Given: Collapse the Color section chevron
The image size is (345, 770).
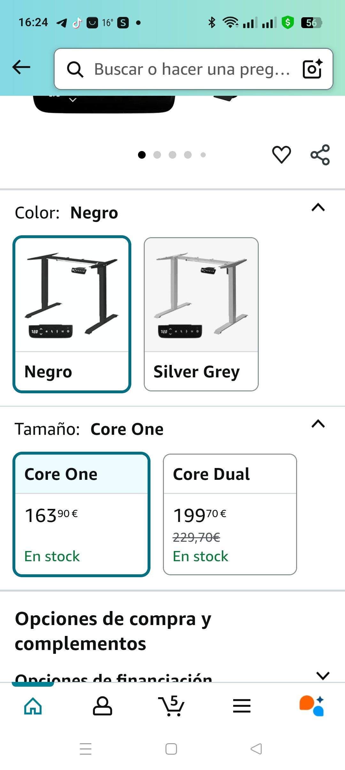Looking at the screenshot, I should [318, 208].
